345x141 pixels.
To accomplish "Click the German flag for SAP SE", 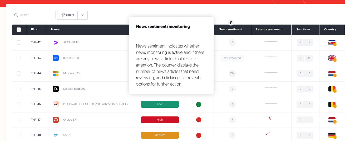I will pos(332,135).
